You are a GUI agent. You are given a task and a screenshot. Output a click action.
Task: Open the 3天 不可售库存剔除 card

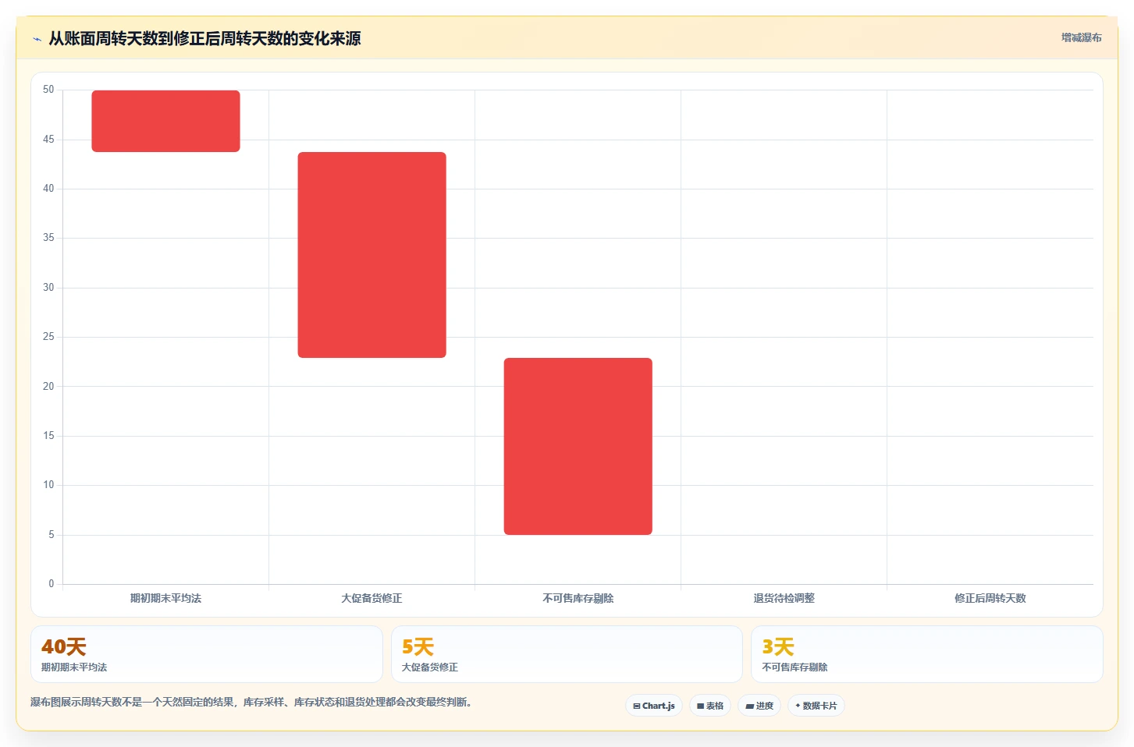click(x=927, y=654)
